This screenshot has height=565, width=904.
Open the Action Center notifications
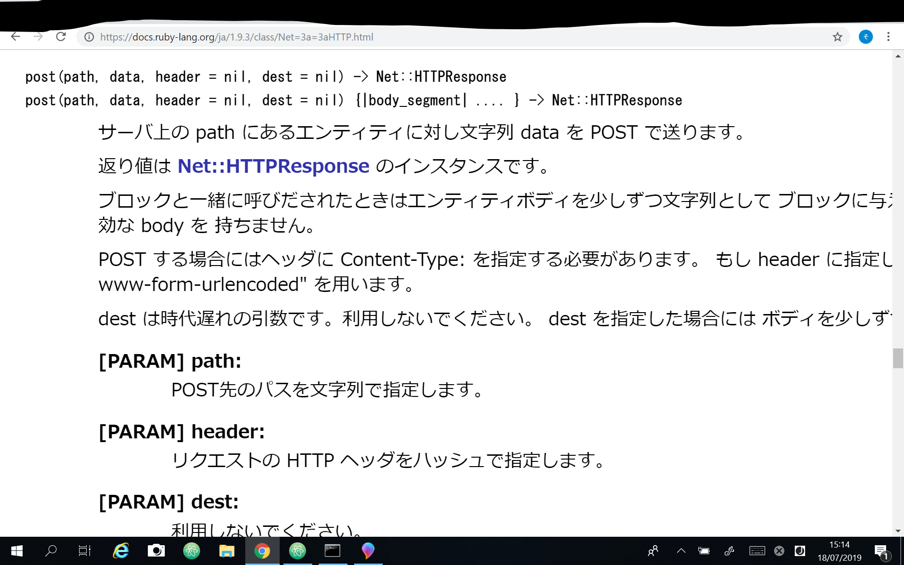pyautogui.click(x=881, y=551)
